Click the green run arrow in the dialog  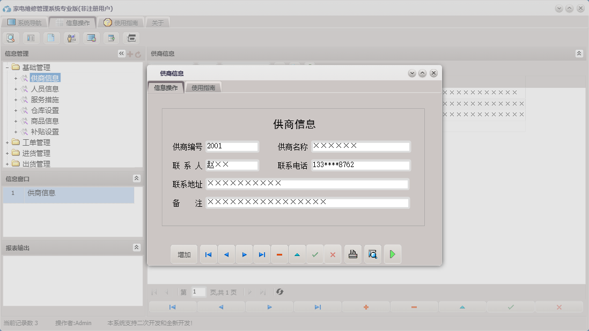[x=392, y=254]
